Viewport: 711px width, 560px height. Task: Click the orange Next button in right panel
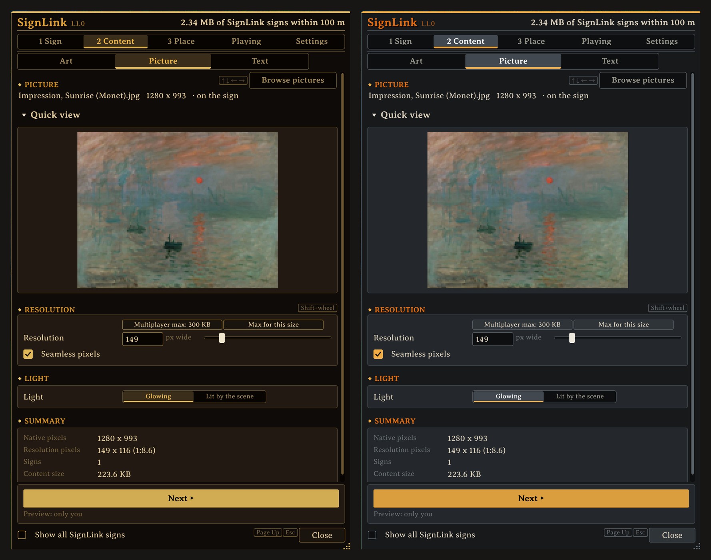pos(531,498)
